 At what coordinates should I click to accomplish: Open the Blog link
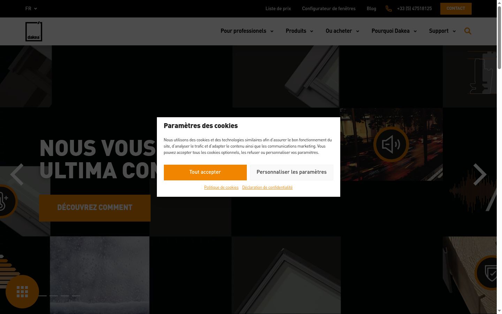coord(371,9)
